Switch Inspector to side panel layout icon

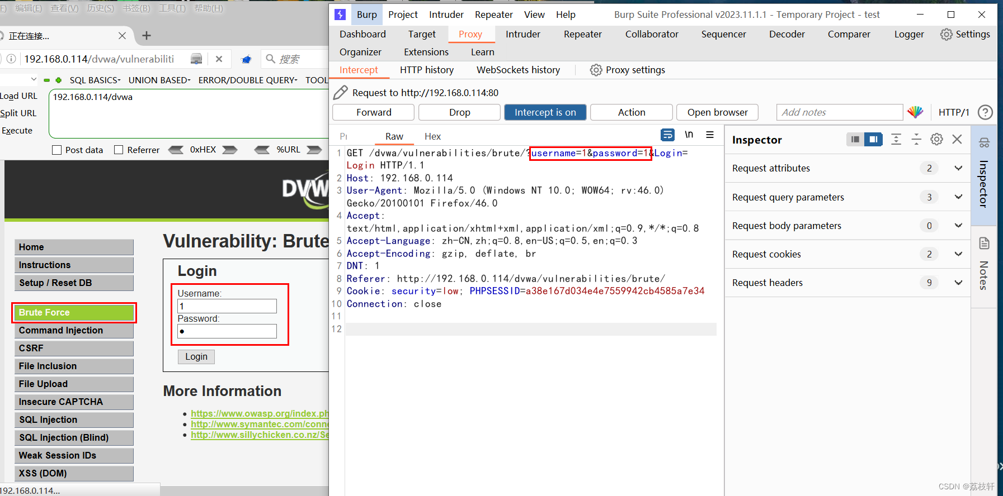click(x=873, y=140)
